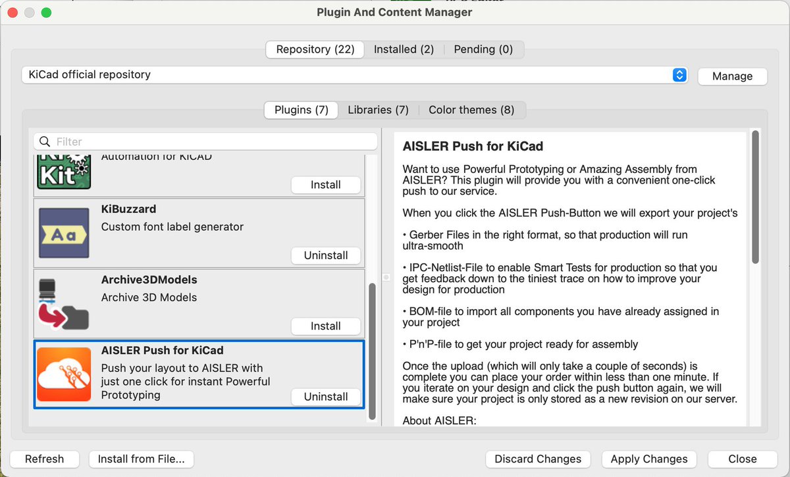
Task: Click the Archive3DModels plugin icon
Action: (x=64, y=303)
